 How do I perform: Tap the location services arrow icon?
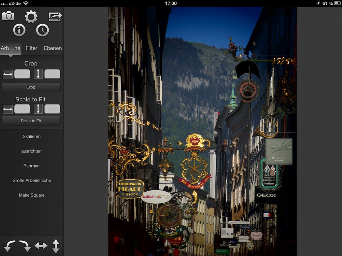coord(318,3)
